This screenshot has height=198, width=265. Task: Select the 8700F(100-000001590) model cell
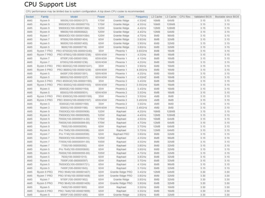(74, 58)
